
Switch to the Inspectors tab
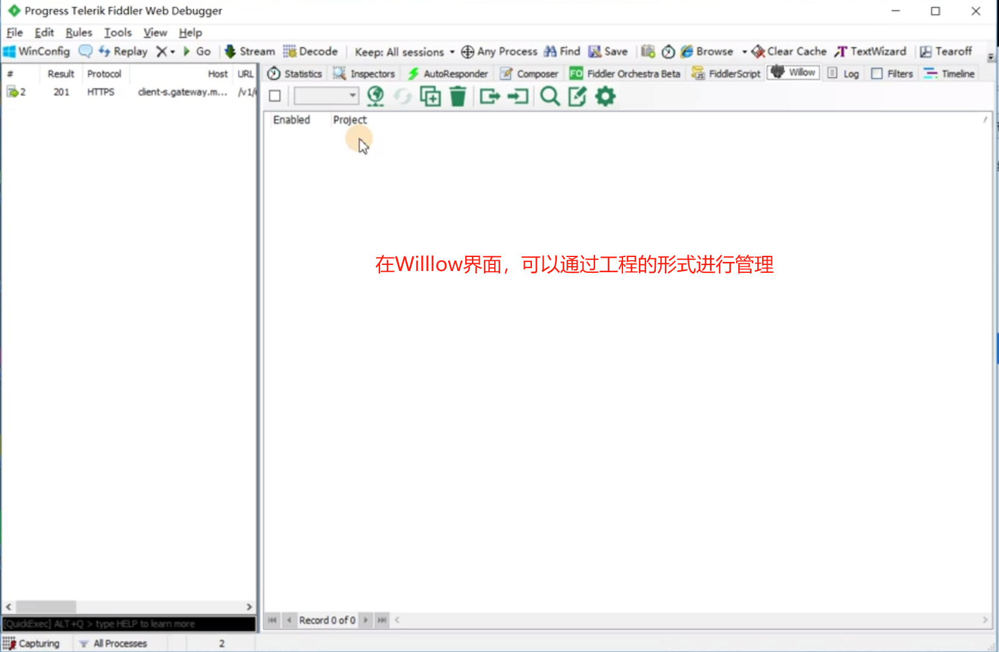(x=364, y=74)
